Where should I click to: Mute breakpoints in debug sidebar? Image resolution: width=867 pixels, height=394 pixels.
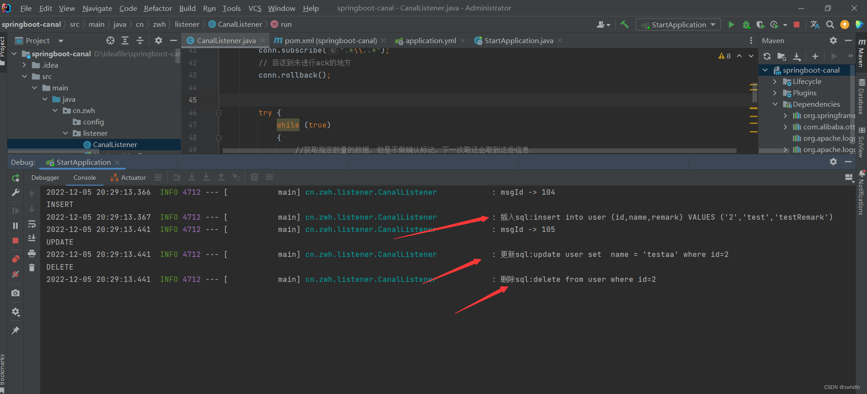15,274
